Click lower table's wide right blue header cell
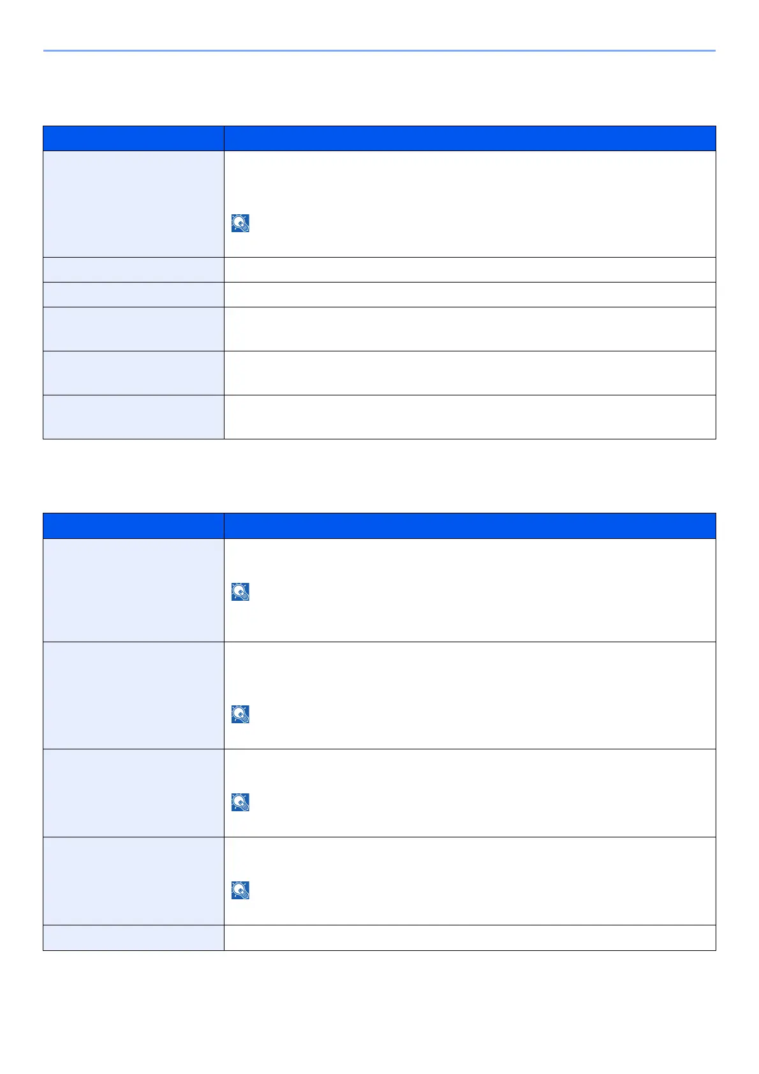 coord(469,526)
